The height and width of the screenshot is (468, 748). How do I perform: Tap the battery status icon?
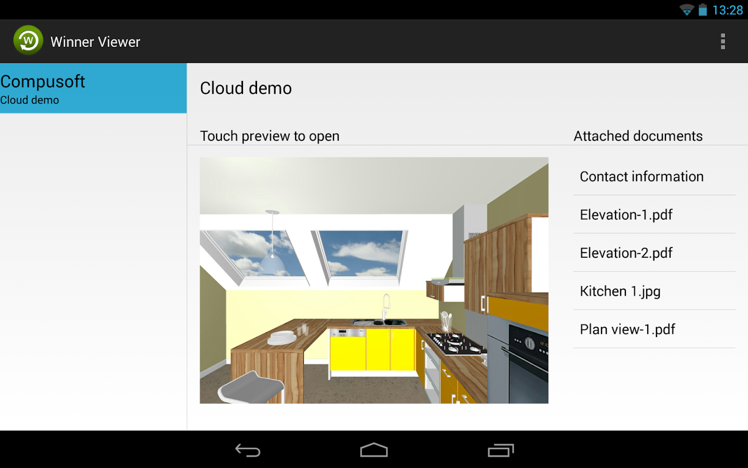tap(702, 10)
